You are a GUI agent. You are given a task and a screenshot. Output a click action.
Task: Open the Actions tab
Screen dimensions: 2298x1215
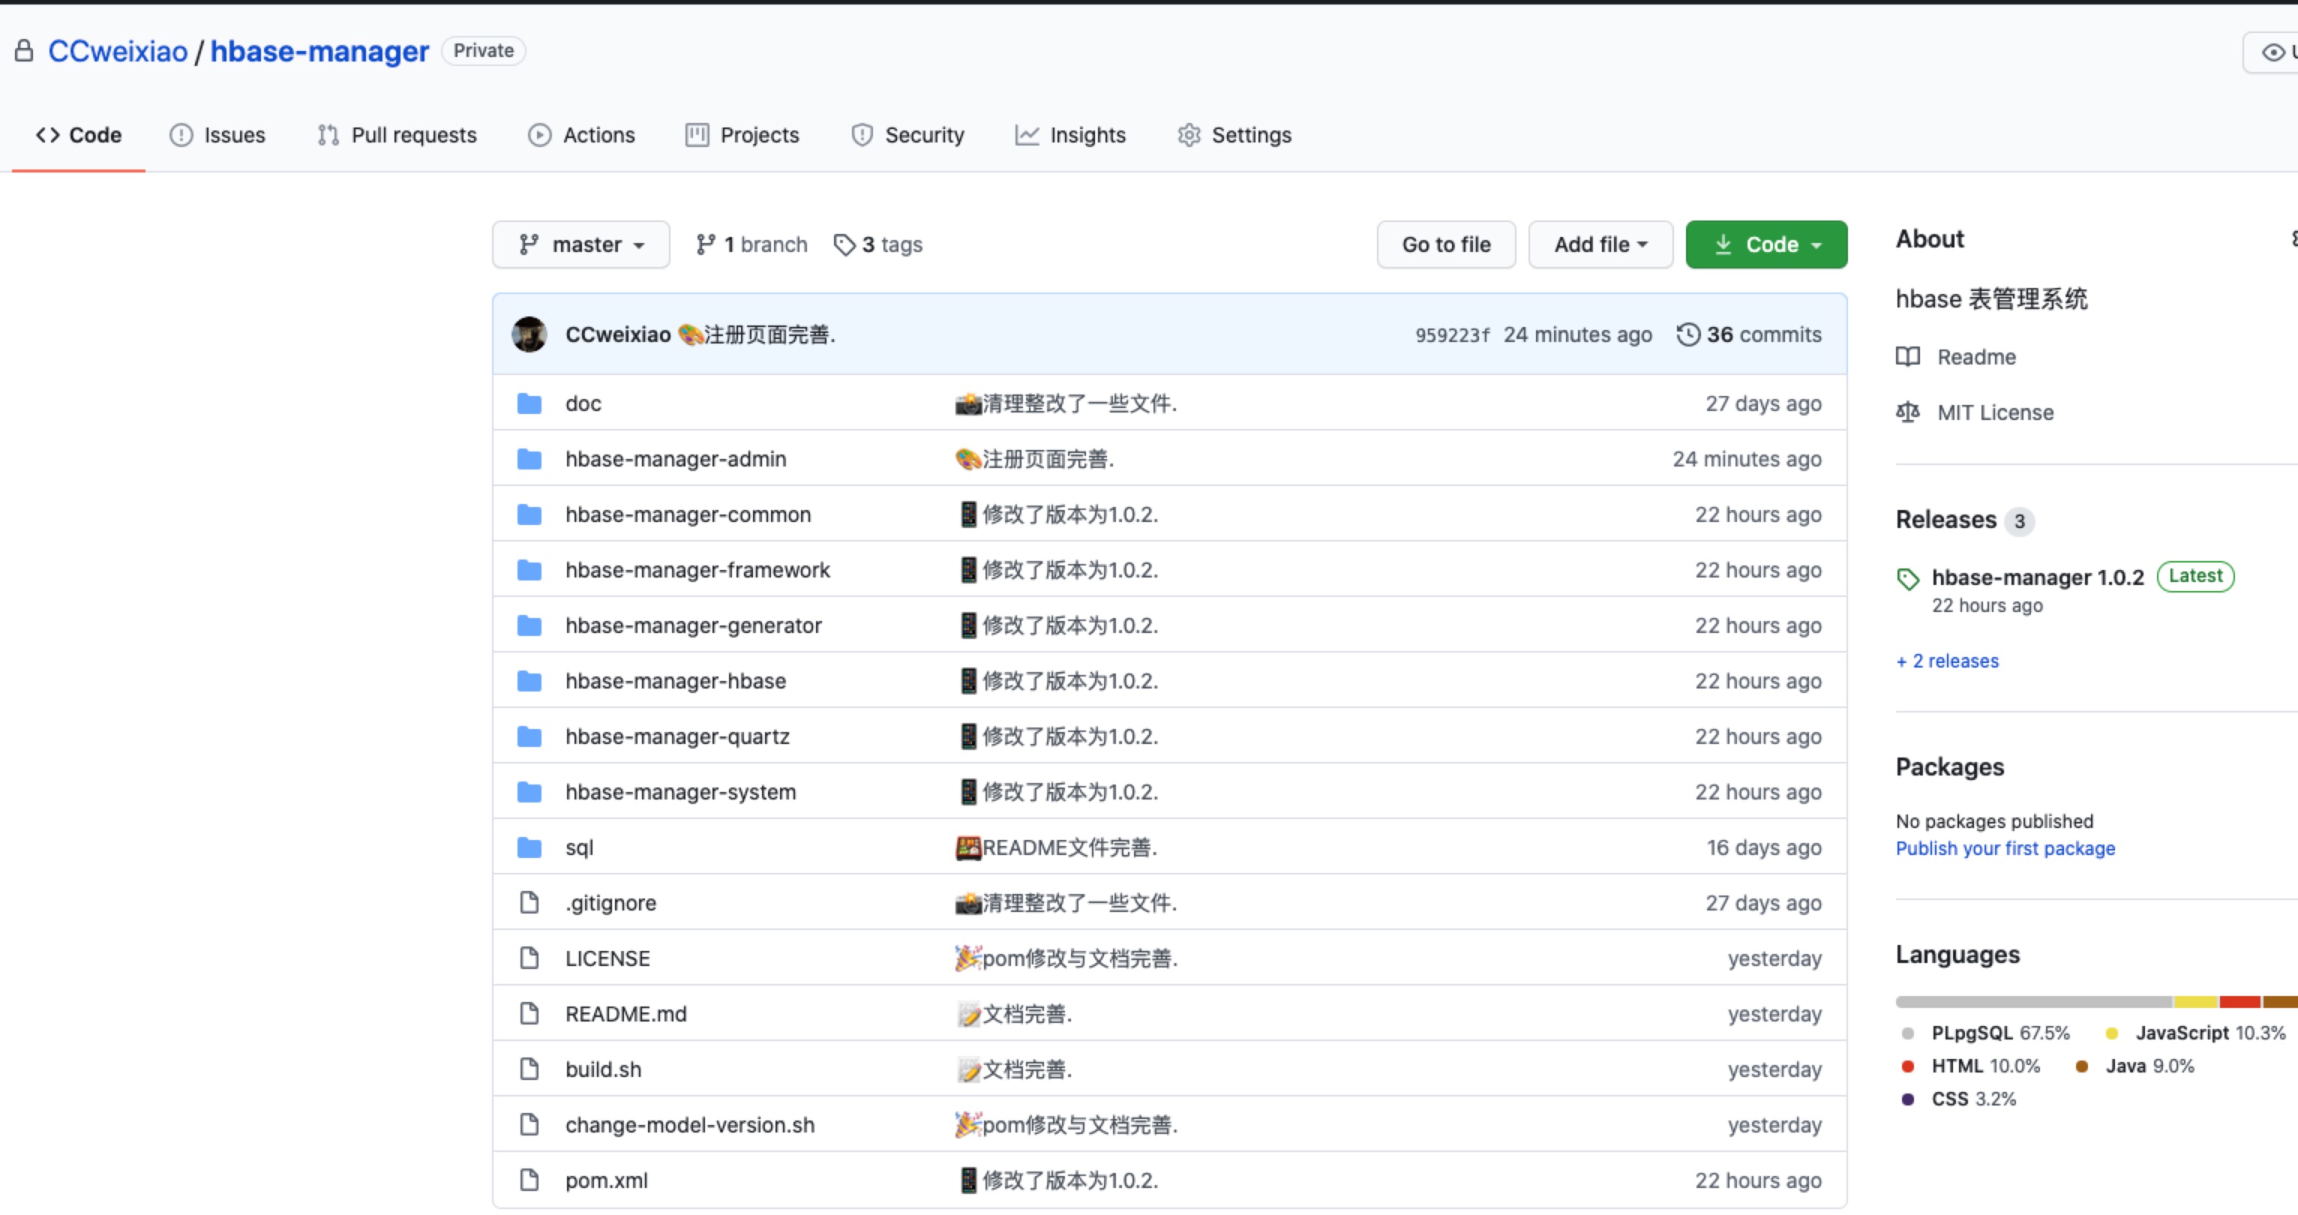pyautogui.click(x=582, y=135)
